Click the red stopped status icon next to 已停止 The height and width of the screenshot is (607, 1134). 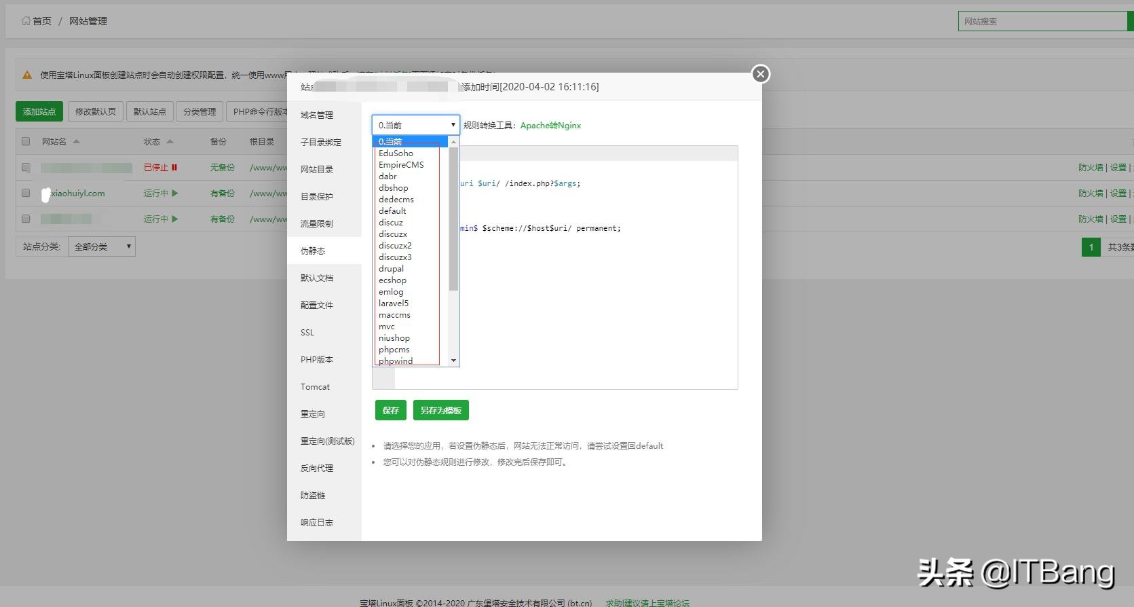[x=174, y=167]
